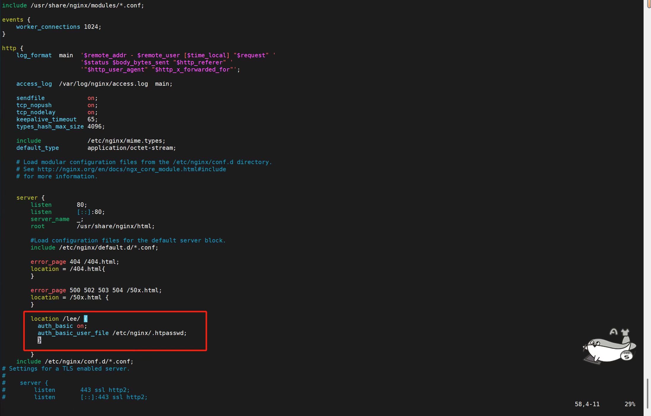Click the Sogou 'S' badge on the mascot
The width and height of the screenshot is (651, 416).
627,355
